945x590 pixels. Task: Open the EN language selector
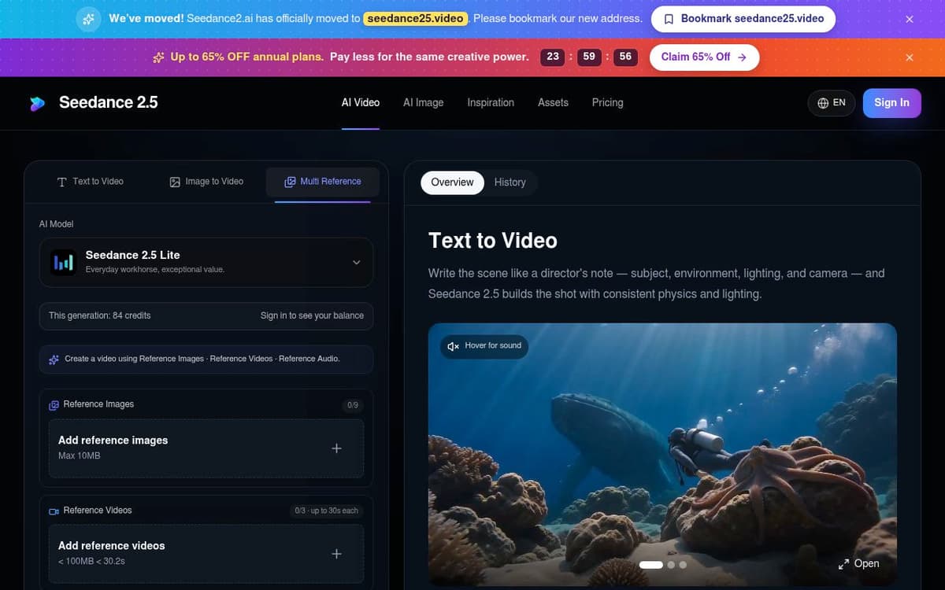pyautogui.click(x=832, y=103)
